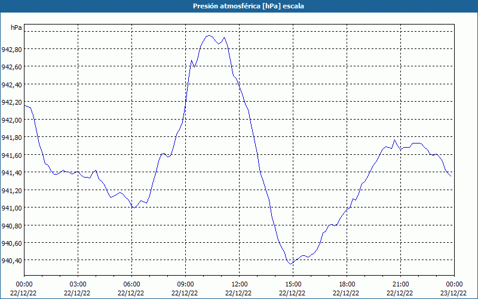Viewport: 478px width, 299px height.
Task: Select the 942,60 y-axis value
Action: tap(12, 67)
